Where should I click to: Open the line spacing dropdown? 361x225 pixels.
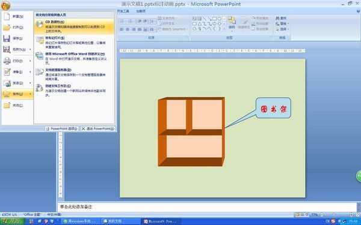pyautogui.click(x=152, y=21)
